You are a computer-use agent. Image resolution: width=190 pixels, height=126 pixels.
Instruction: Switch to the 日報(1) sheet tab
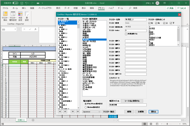(x=21, y=120)
